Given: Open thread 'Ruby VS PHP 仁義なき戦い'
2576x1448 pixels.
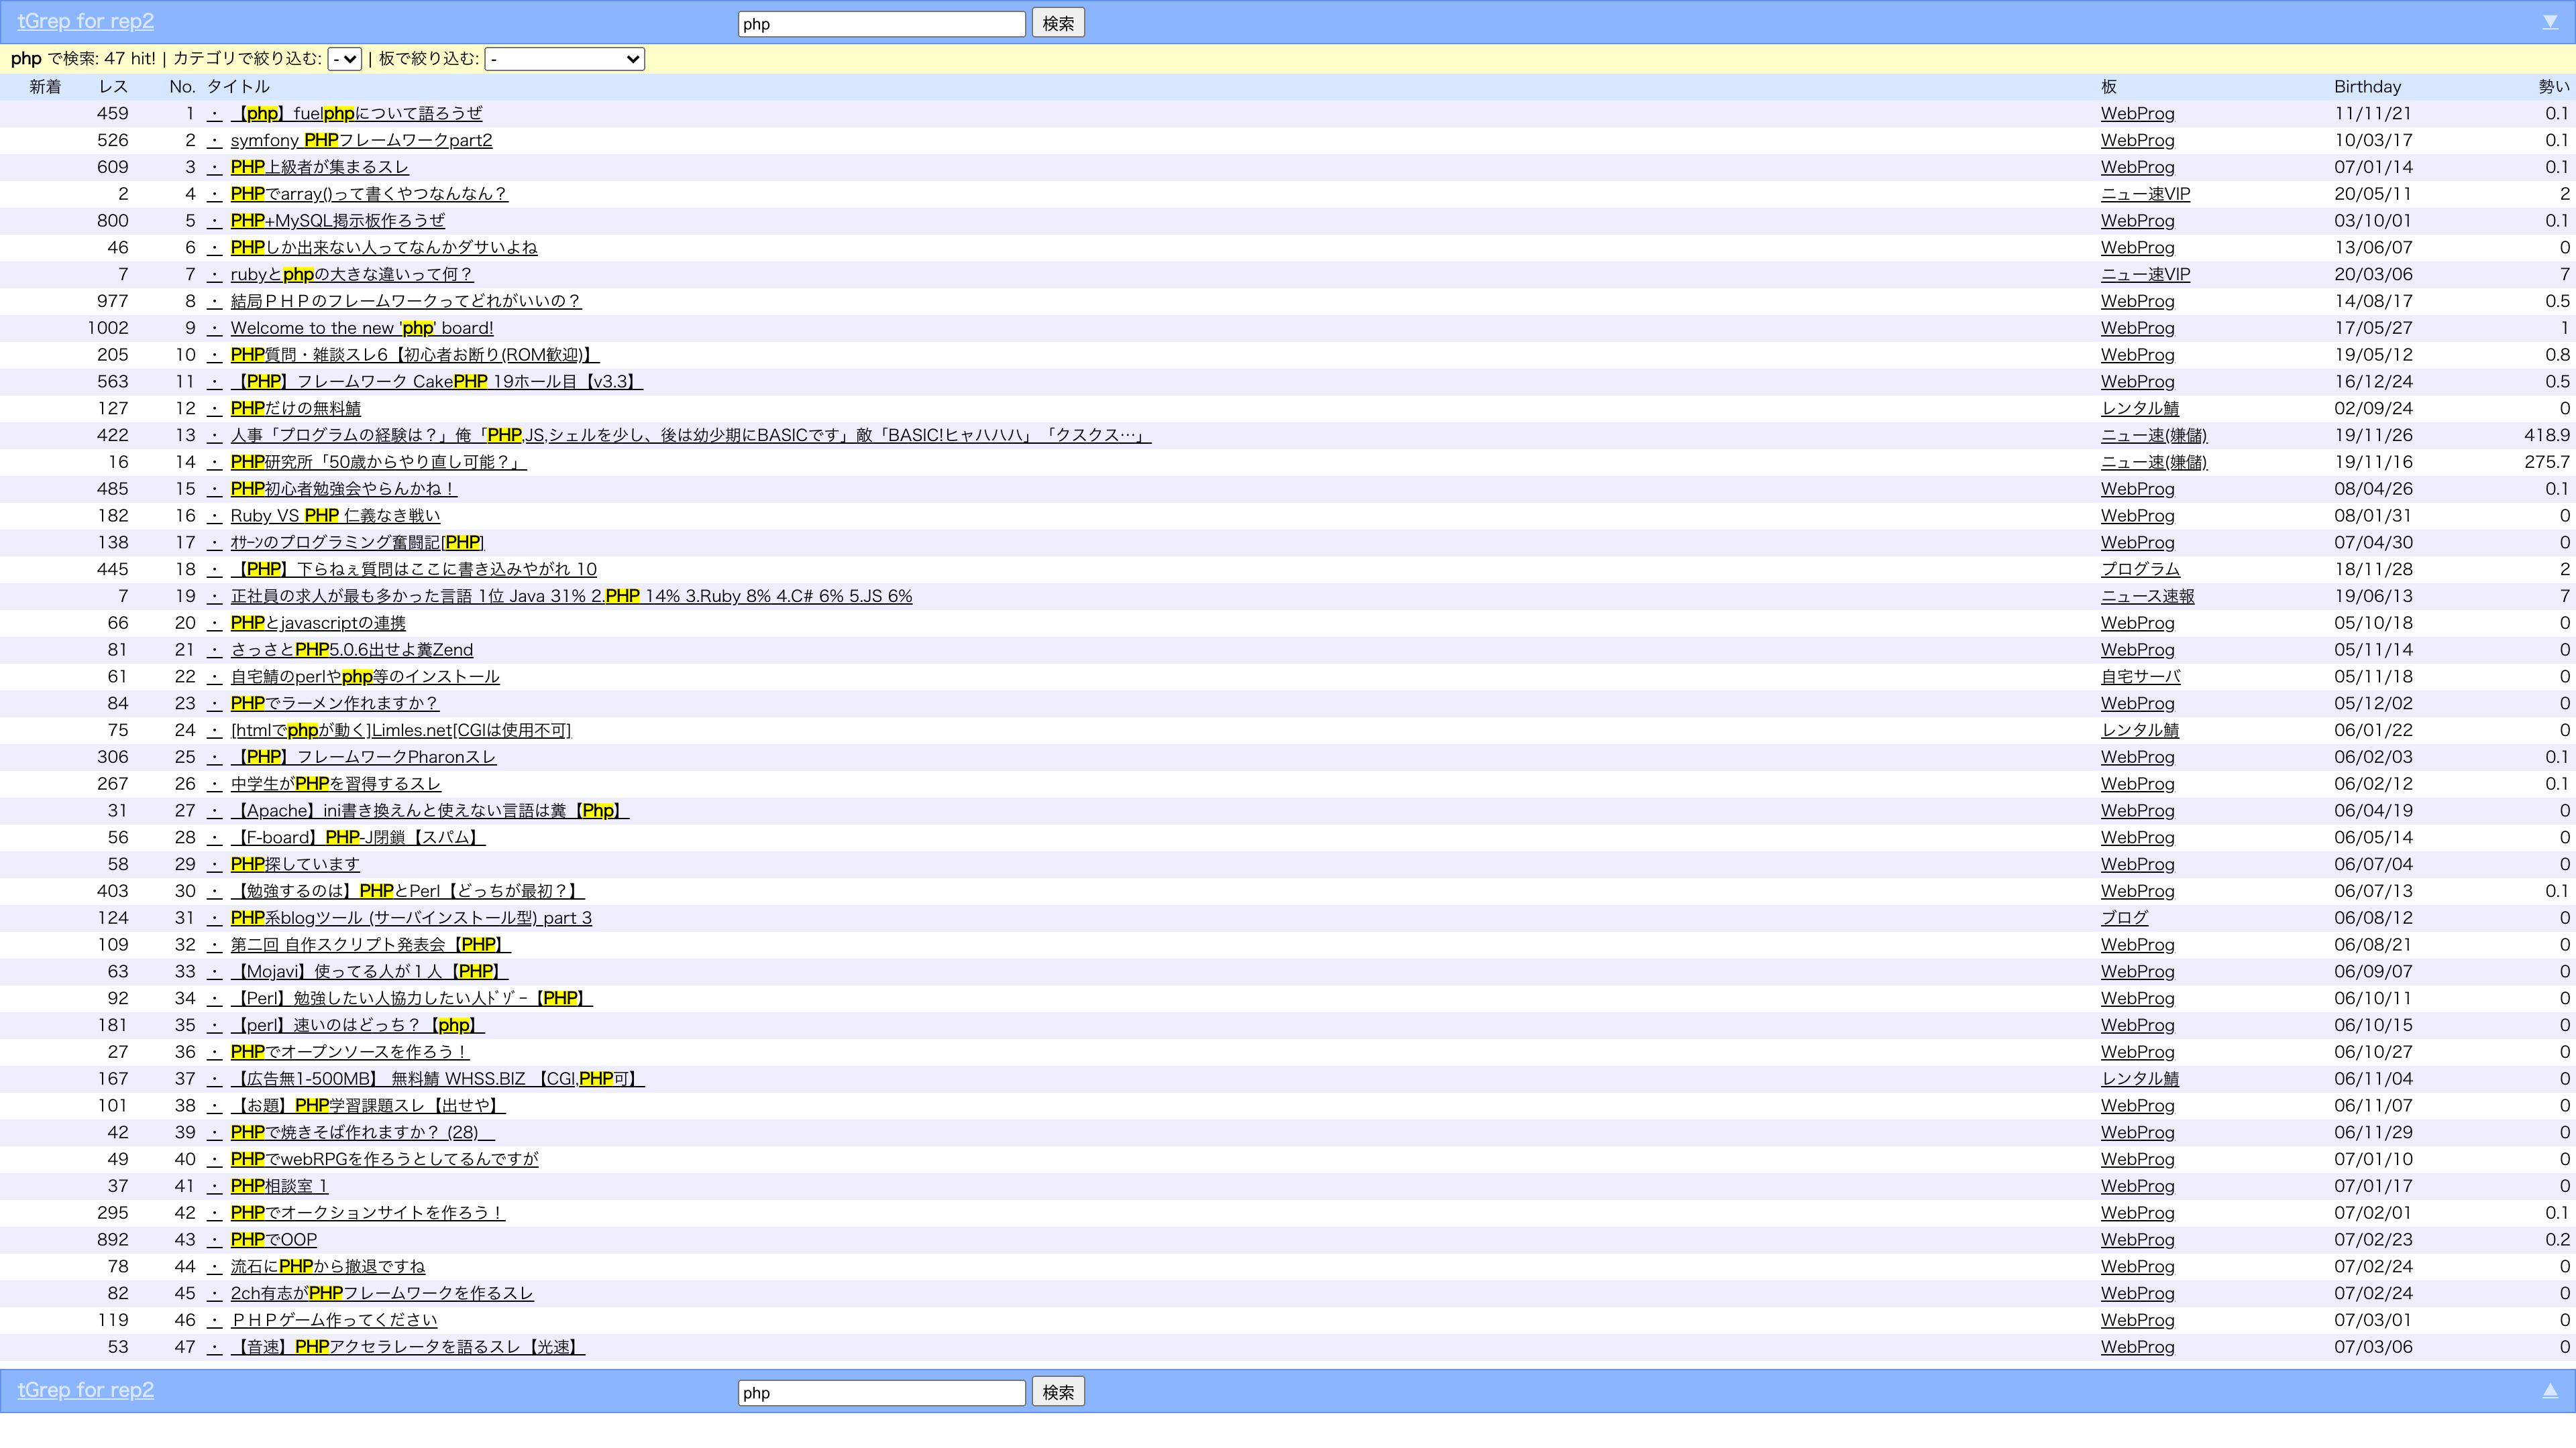Looking at the screenshot, I should click(335, 516).
